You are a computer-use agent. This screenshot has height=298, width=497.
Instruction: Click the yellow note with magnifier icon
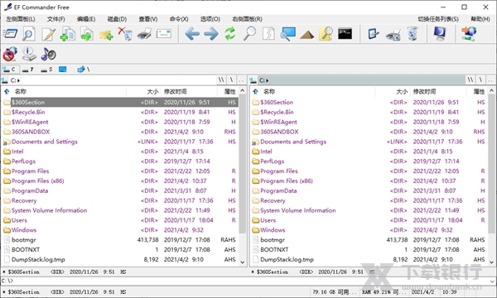(326, 34)
